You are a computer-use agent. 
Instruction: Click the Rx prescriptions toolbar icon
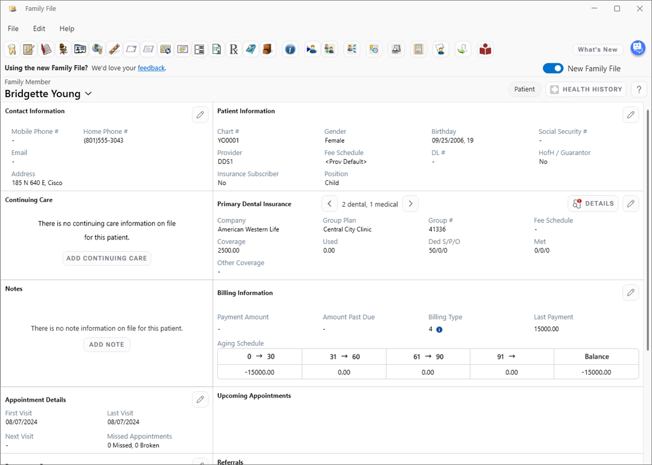point(234,49)
